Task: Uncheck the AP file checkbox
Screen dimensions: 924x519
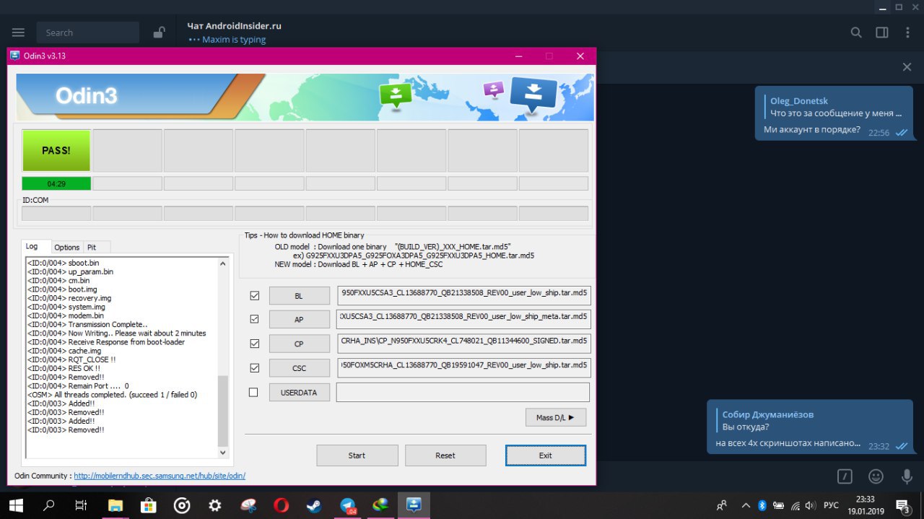Action: 254,319
